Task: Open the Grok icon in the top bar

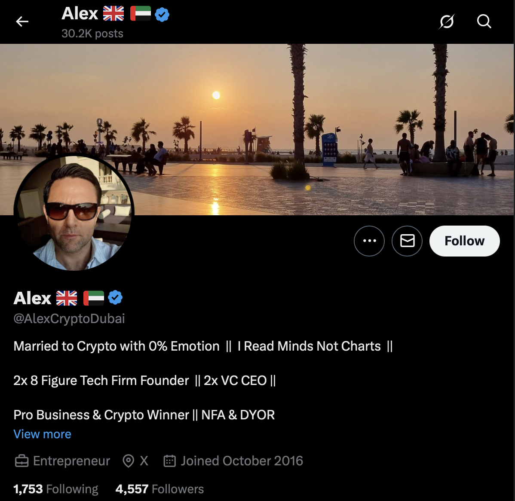Action: (446, 21)
